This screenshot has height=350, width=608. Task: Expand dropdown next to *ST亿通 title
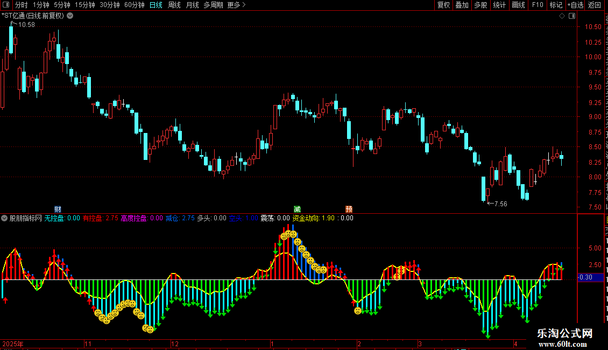pyautogui.click(x=70, y=16)
